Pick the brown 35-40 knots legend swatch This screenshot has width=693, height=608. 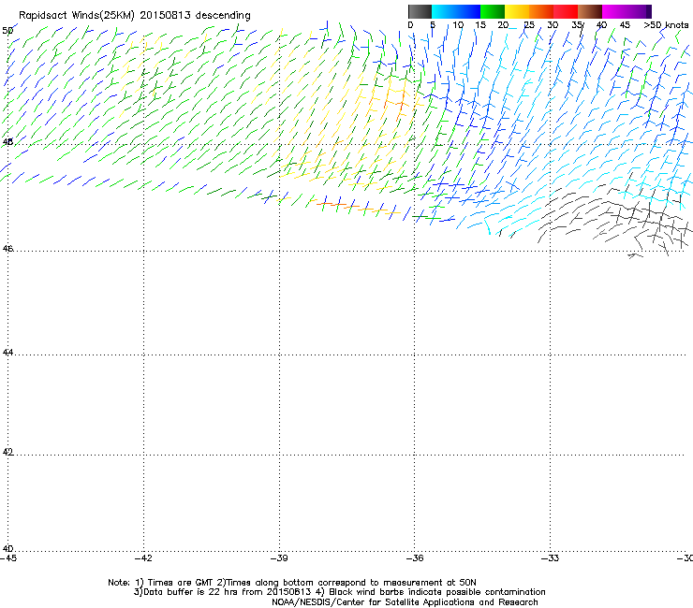pos(590,11)
